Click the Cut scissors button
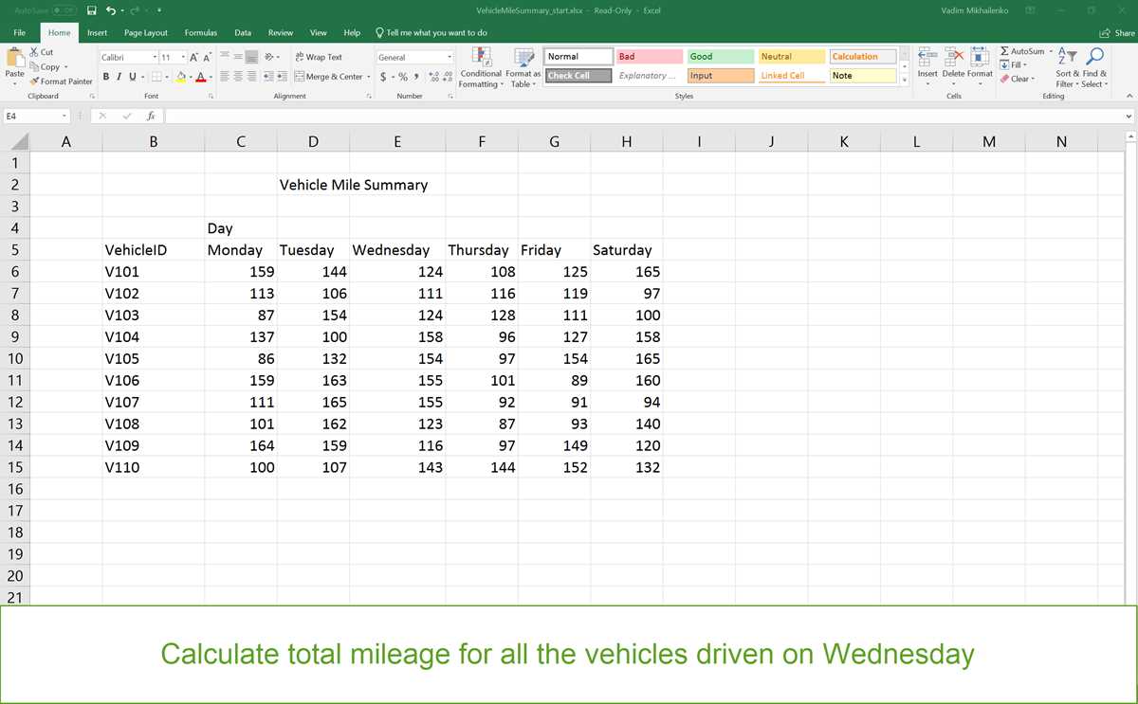 pyautogui.click(x=42, y=52)
